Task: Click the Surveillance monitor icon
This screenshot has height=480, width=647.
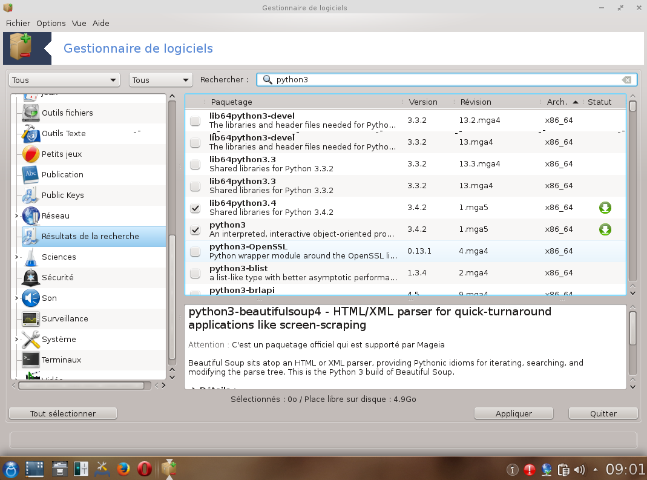Action: (x=31, y=318)
